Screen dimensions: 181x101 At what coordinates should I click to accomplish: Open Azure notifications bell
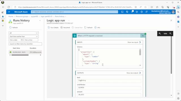[132, 12]
